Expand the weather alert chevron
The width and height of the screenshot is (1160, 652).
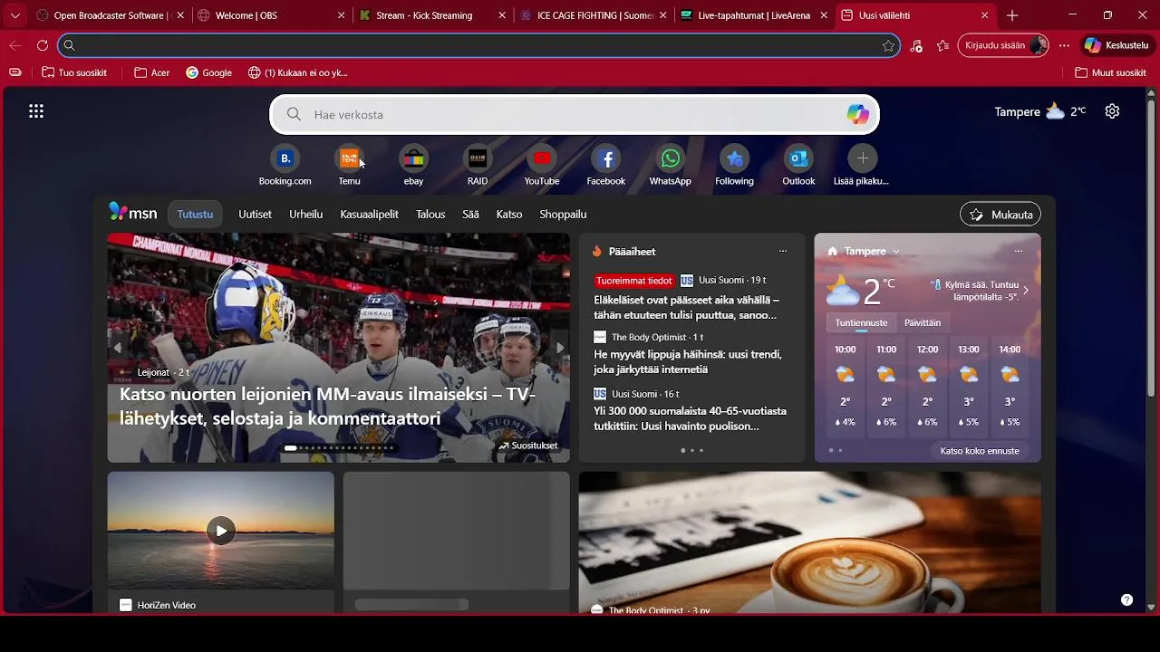point(1026,291)
